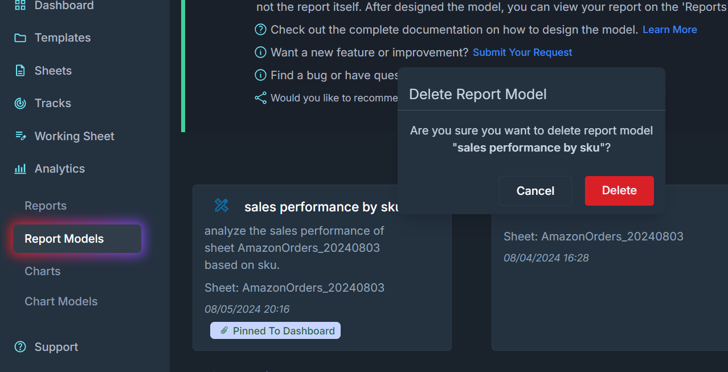
Task: Click the design tools icon on sales performance card
Action: [x=222, y=205]
